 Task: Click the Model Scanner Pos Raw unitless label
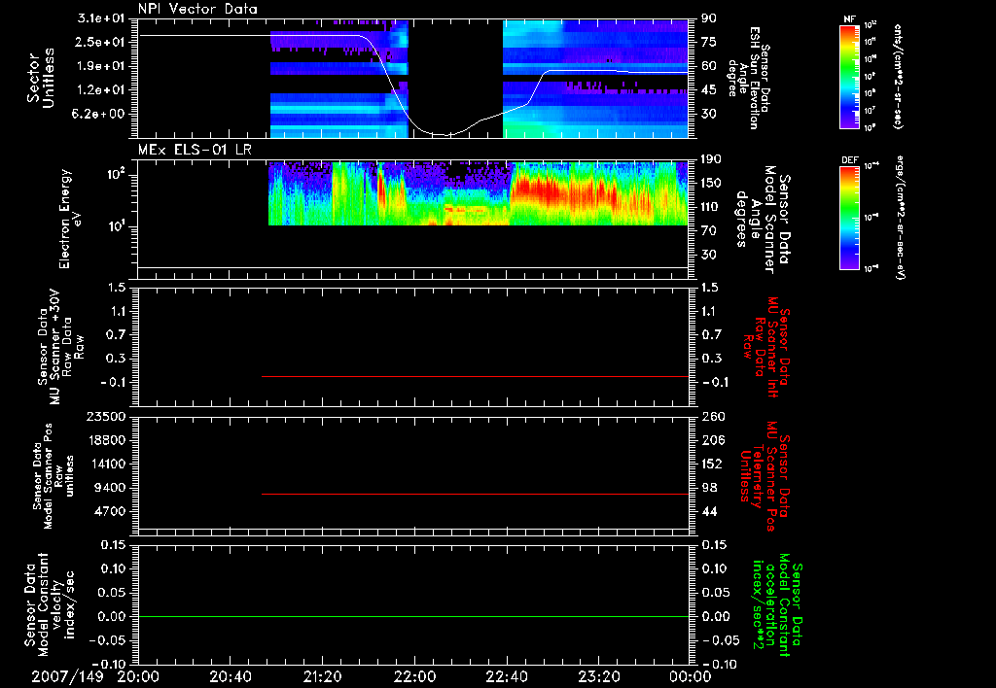[54, 476]
